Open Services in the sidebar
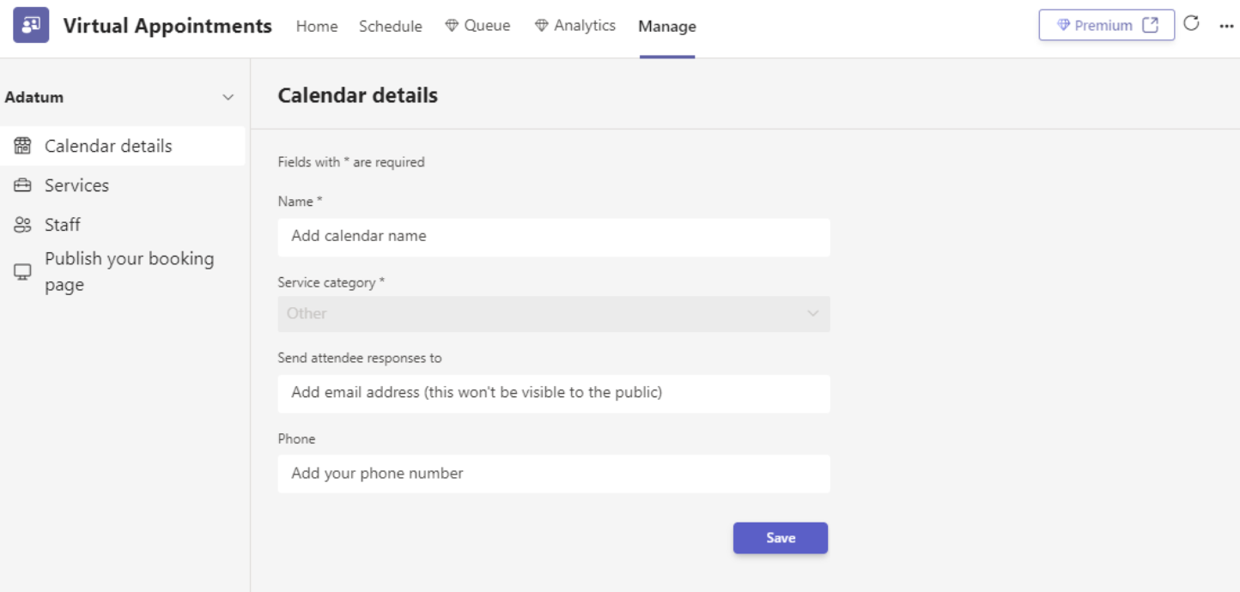 pyautogui.click(x=123, y=185)
